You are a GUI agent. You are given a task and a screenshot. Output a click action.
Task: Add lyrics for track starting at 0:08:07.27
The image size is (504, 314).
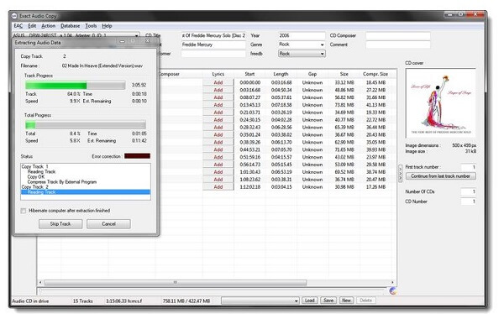tap(218, 97)
